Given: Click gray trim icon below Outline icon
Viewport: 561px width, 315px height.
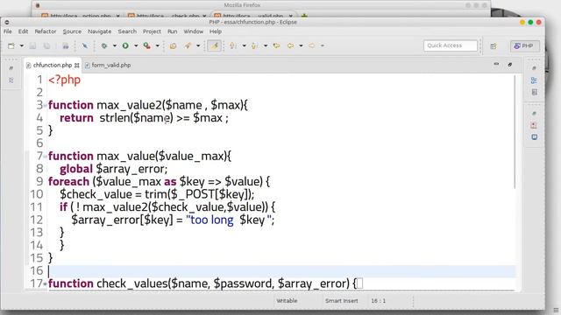Looking at the screenshot, I should [534, 92].
